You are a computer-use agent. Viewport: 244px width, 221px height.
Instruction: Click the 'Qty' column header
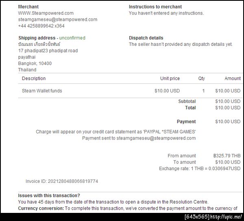(x=202, y=78)
